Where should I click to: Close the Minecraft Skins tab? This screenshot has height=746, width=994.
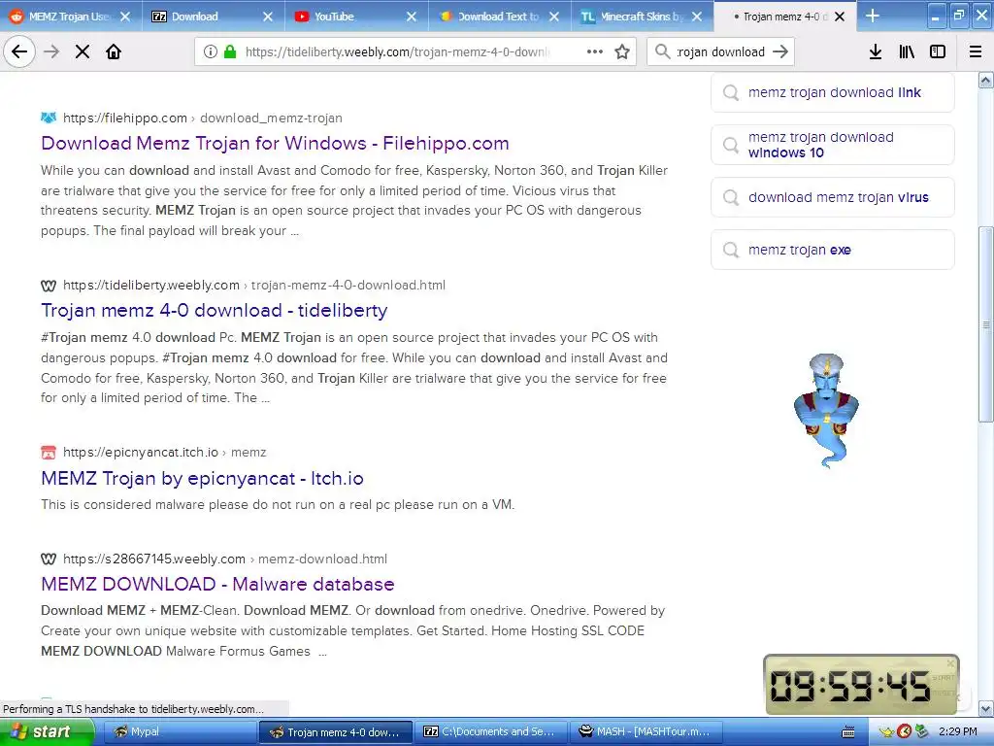(697, 17)
